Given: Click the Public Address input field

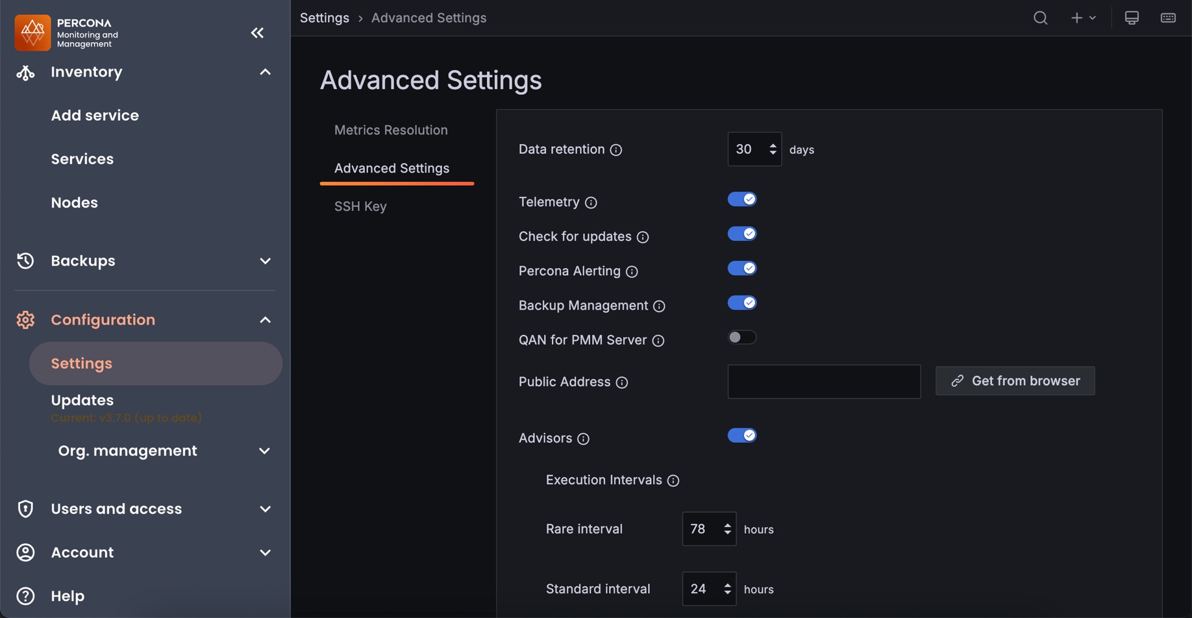Looking at the screenshot, I should pos(823,382).
